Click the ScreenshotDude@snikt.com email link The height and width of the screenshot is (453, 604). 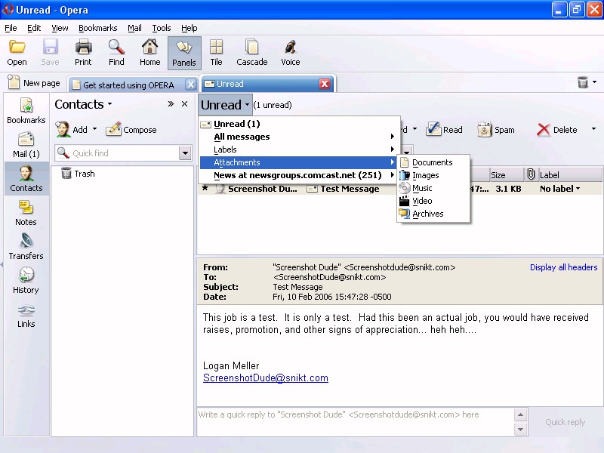265,378
